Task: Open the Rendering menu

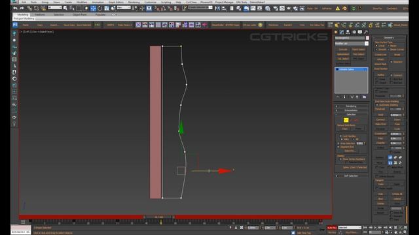Action: (x=134, y=2)
